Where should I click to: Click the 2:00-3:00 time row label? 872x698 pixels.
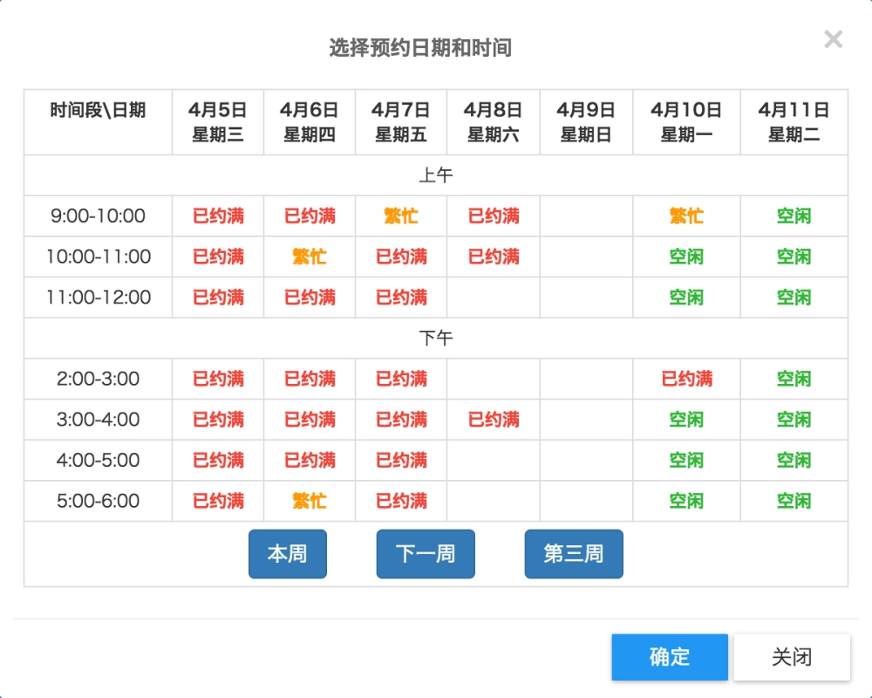pyautogui.click(x=98, y=379)
